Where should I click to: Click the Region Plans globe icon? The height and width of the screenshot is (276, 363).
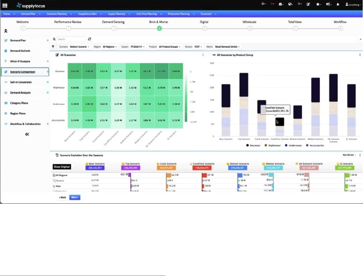[x=6, y=113]
